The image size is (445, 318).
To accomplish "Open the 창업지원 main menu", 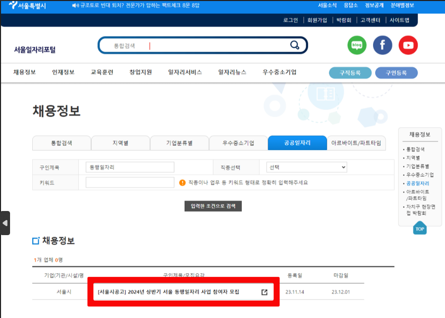I will pyautogui.click(x=140, y=72).
